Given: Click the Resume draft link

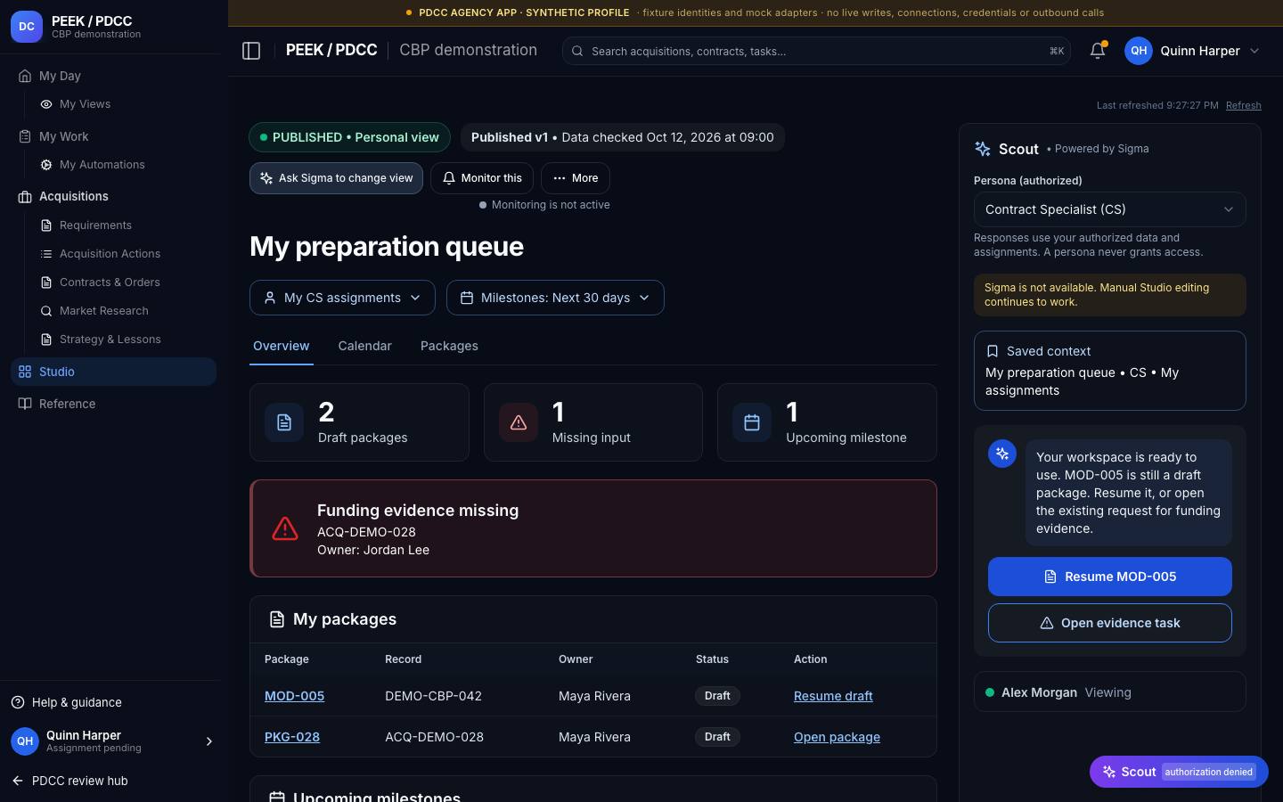Looking at the screenshot, I should pyautogui.click(x=833, y=696).
